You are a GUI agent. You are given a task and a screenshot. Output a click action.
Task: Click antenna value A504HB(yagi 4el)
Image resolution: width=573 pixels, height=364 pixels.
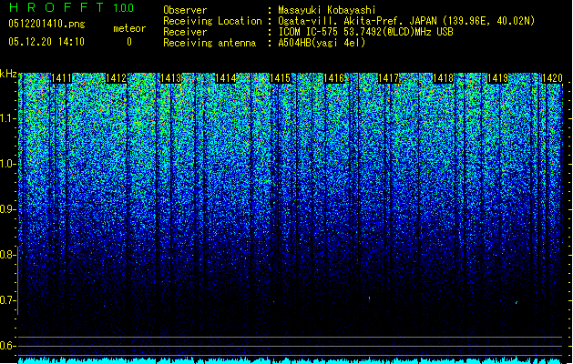[322, 43]
